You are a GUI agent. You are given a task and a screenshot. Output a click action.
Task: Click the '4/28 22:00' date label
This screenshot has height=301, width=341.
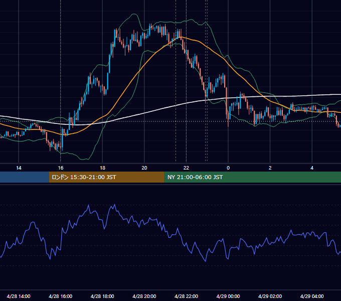click(x=186, y=296)
